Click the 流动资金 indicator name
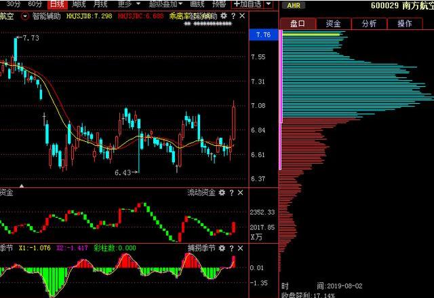 click(x=201, y=193)
